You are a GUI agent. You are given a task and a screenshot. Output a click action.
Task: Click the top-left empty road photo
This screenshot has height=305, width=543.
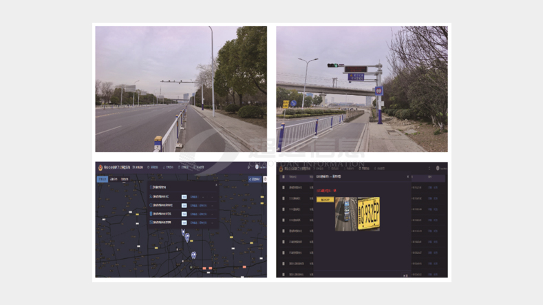(181, 89)
